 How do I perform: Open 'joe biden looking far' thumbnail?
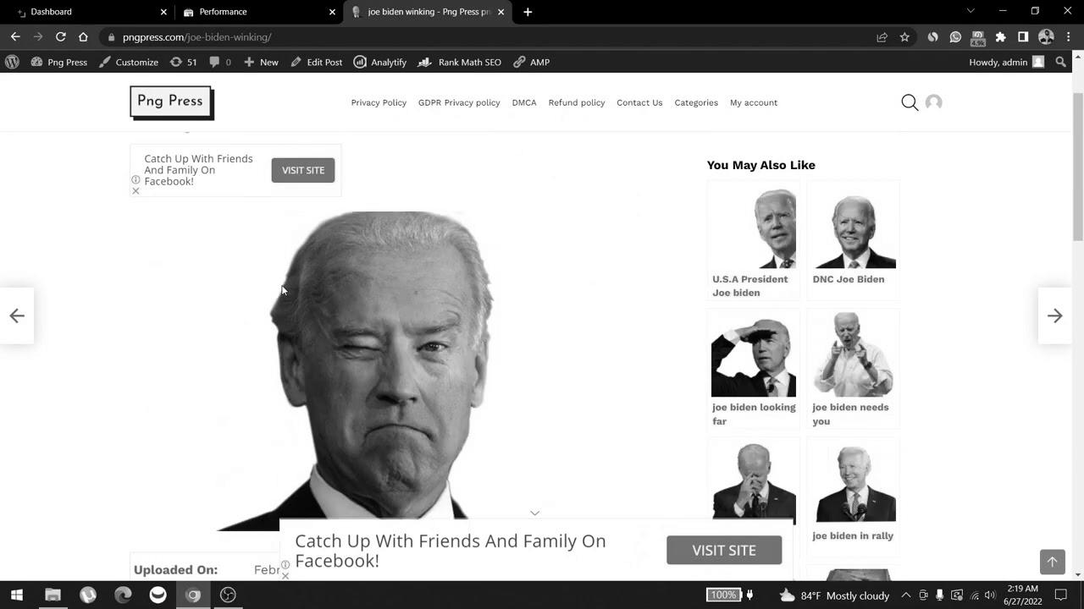tap(753, 358)
